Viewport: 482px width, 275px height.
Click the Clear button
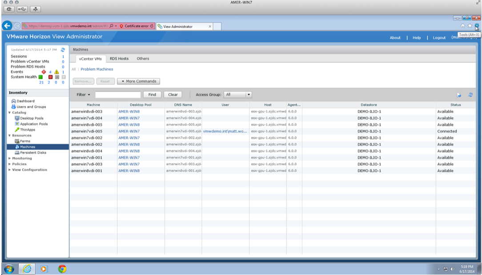coord(173,95)
